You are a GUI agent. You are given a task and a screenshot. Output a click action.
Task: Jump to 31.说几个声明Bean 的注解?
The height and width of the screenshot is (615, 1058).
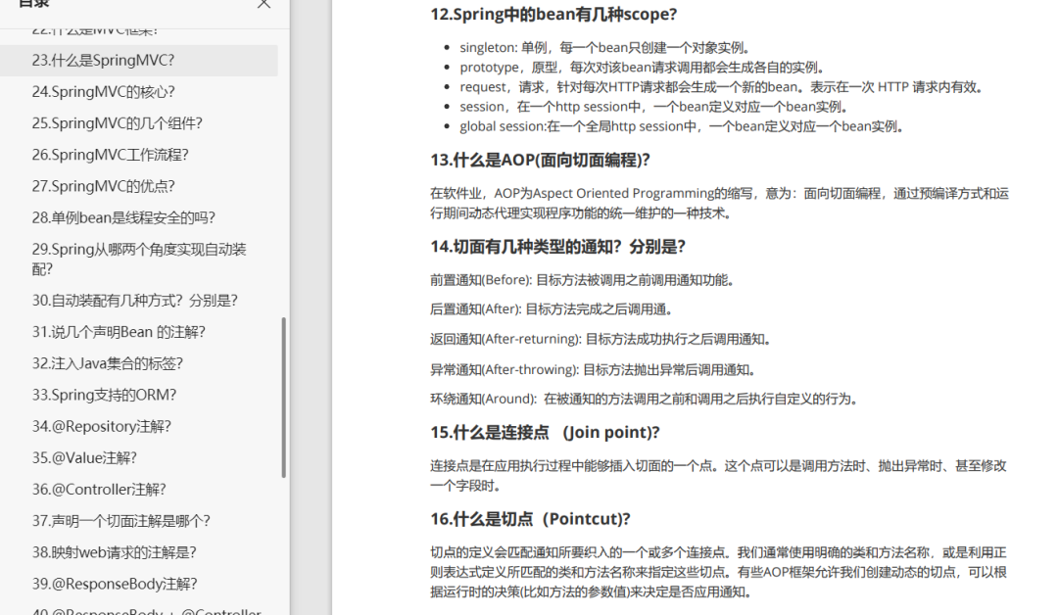pyautogui.click(x=119, y=332)
